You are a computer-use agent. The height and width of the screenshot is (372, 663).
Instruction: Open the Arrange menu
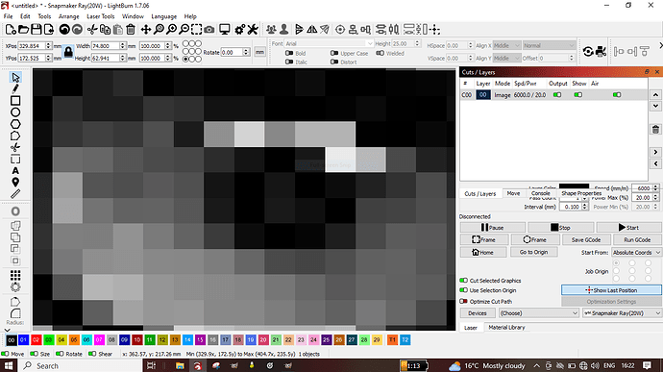68,16
